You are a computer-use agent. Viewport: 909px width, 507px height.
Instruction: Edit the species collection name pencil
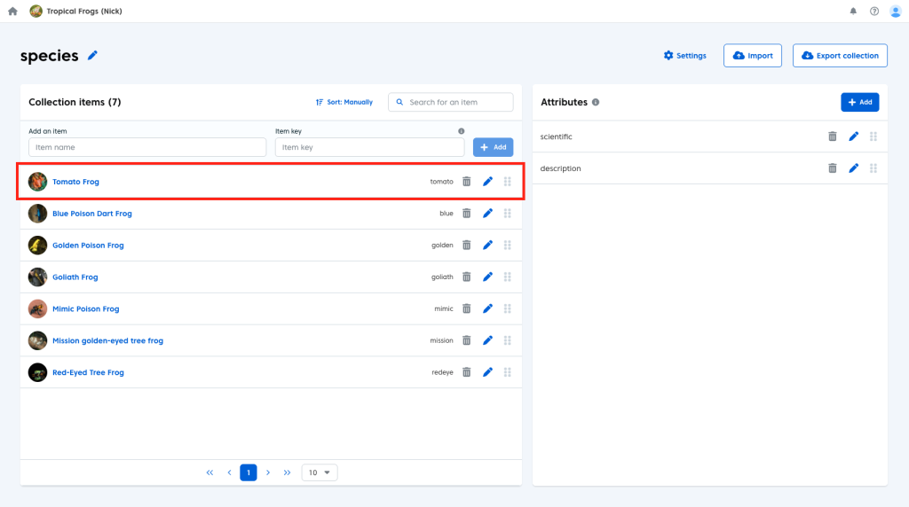(x=92, y=56)
